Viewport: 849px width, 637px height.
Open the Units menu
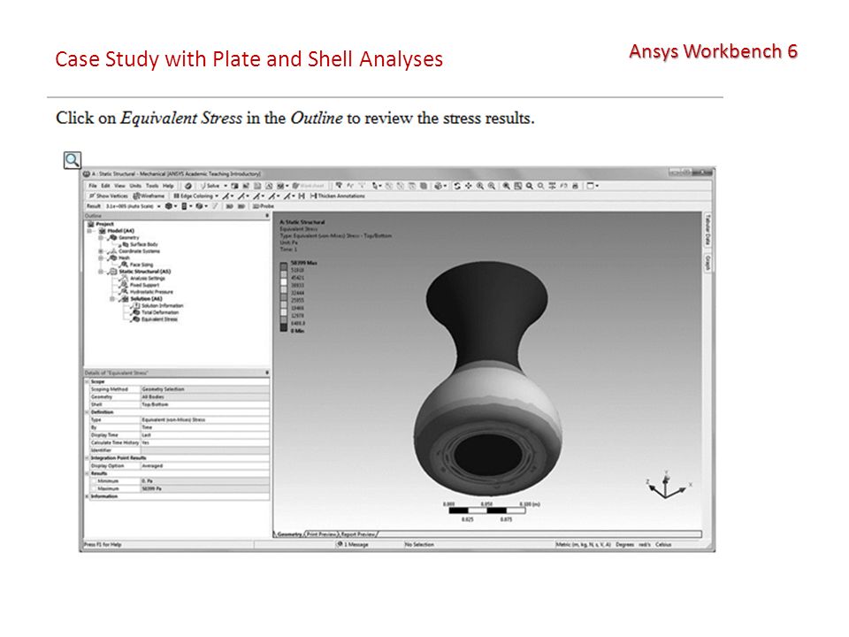[135, 186]
